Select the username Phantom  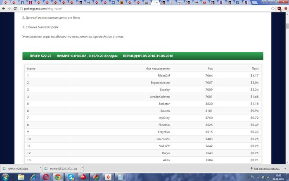click(x=164, y=125)
